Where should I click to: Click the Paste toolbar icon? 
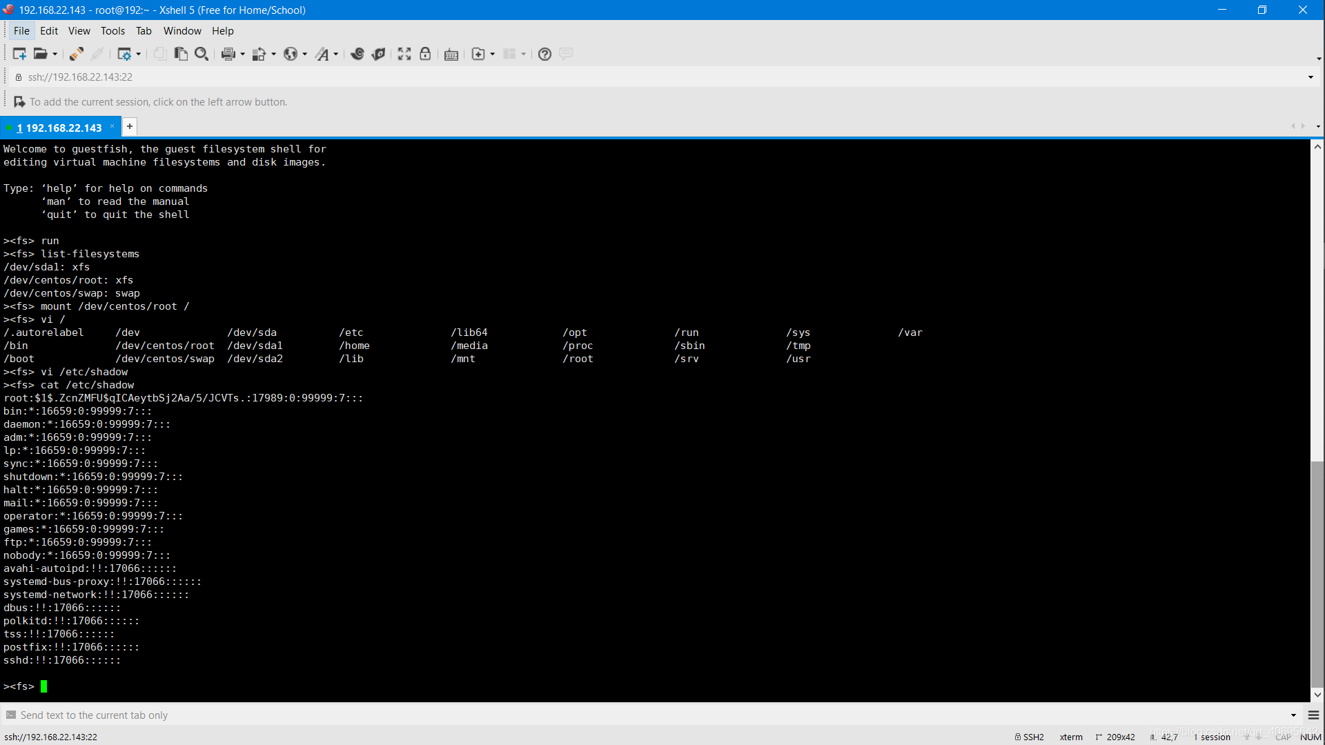[181, 54]
